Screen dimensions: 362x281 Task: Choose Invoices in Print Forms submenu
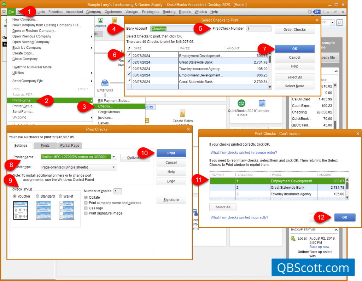coord(105,118)
